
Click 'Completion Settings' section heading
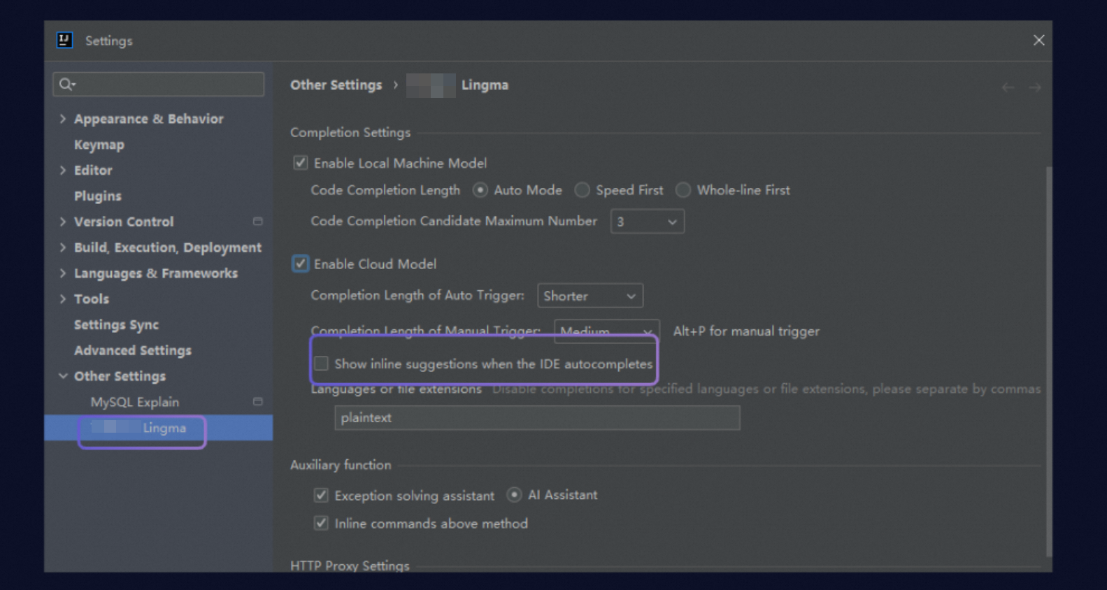[x=350, y=132]
